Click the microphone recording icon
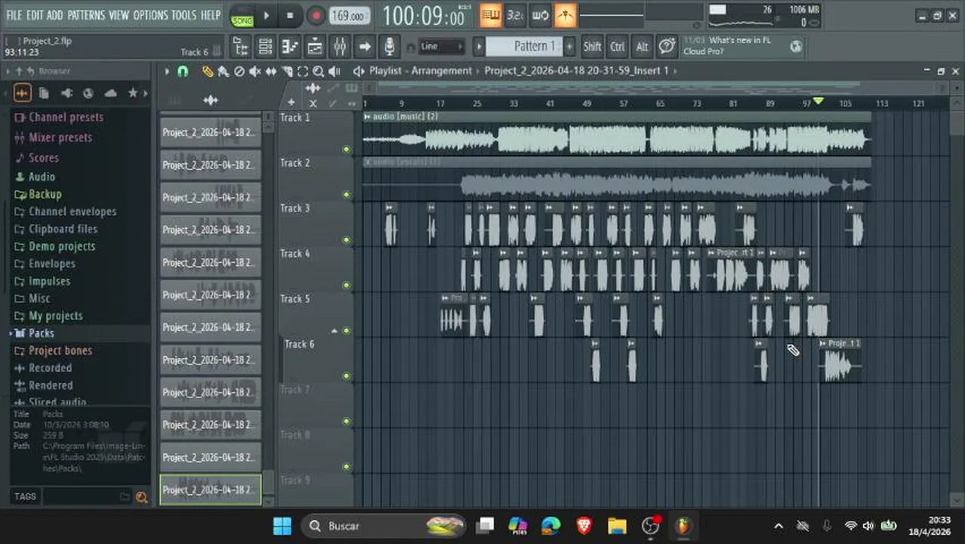Screen dimensions: 965x544 click(x=389, y=47)
